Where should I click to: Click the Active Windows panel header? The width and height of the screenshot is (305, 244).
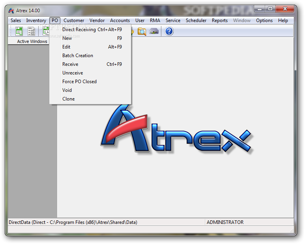[29, 41]
